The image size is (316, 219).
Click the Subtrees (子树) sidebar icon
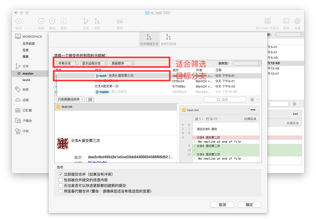click(x=18, y=131)
